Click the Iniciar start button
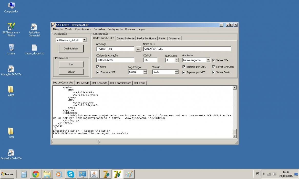This screenshot has height=179, width=299. point(7,174)
